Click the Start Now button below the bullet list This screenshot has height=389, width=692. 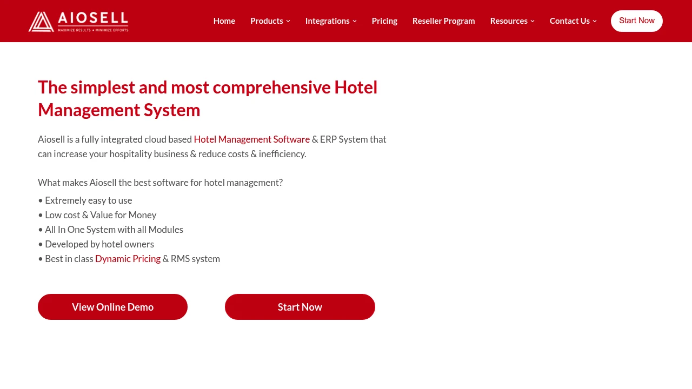click(x=300, y=306)
